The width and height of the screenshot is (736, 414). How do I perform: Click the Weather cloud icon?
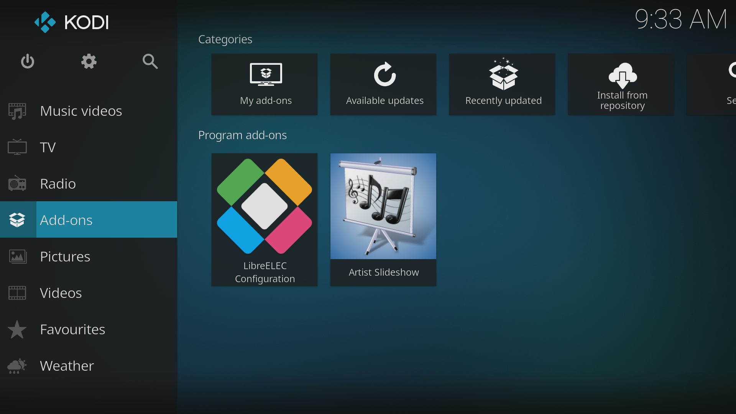pyautogui.click(x=17, y=366)
